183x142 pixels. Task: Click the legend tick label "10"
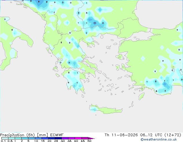[36, 141]
